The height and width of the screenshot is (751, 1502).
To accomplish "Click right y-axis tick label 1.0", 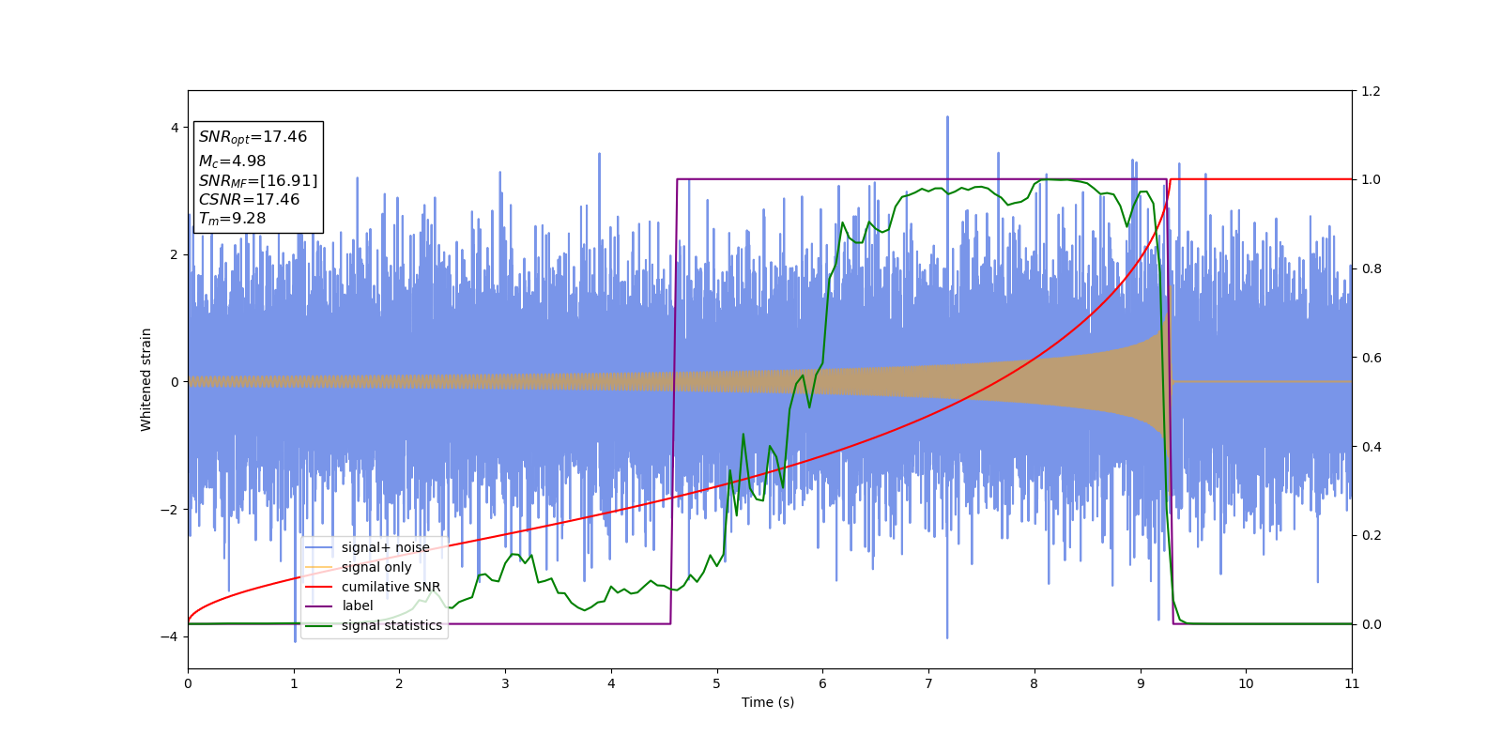I will tap(1371, 179).
